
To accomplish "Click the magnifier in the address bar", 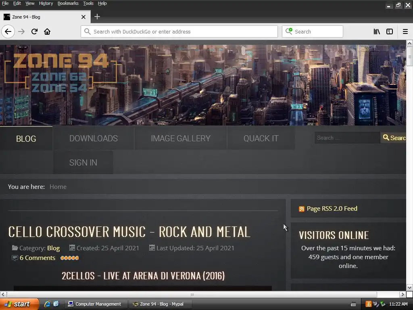I will coord(87,31).
